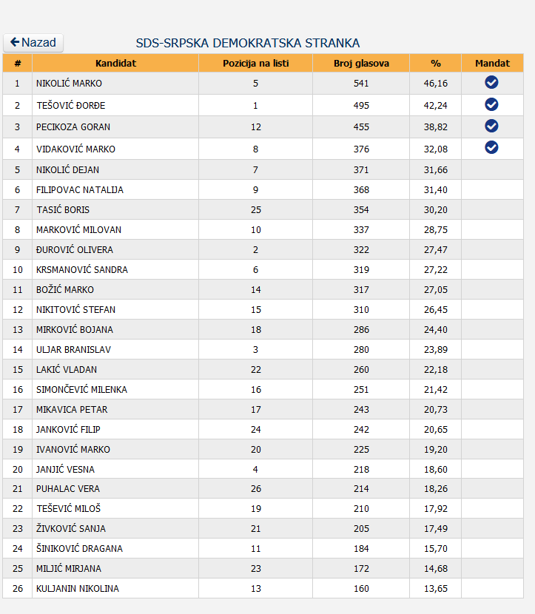
Task: Click the mandate checkmark for Nikolić Marko
Action: pyautogui.click(x=491, y=82)
